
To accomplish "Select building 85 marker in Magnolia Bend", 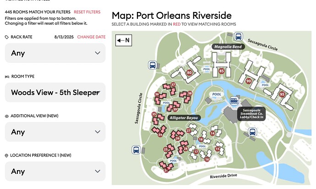I will tap(222, 71).
